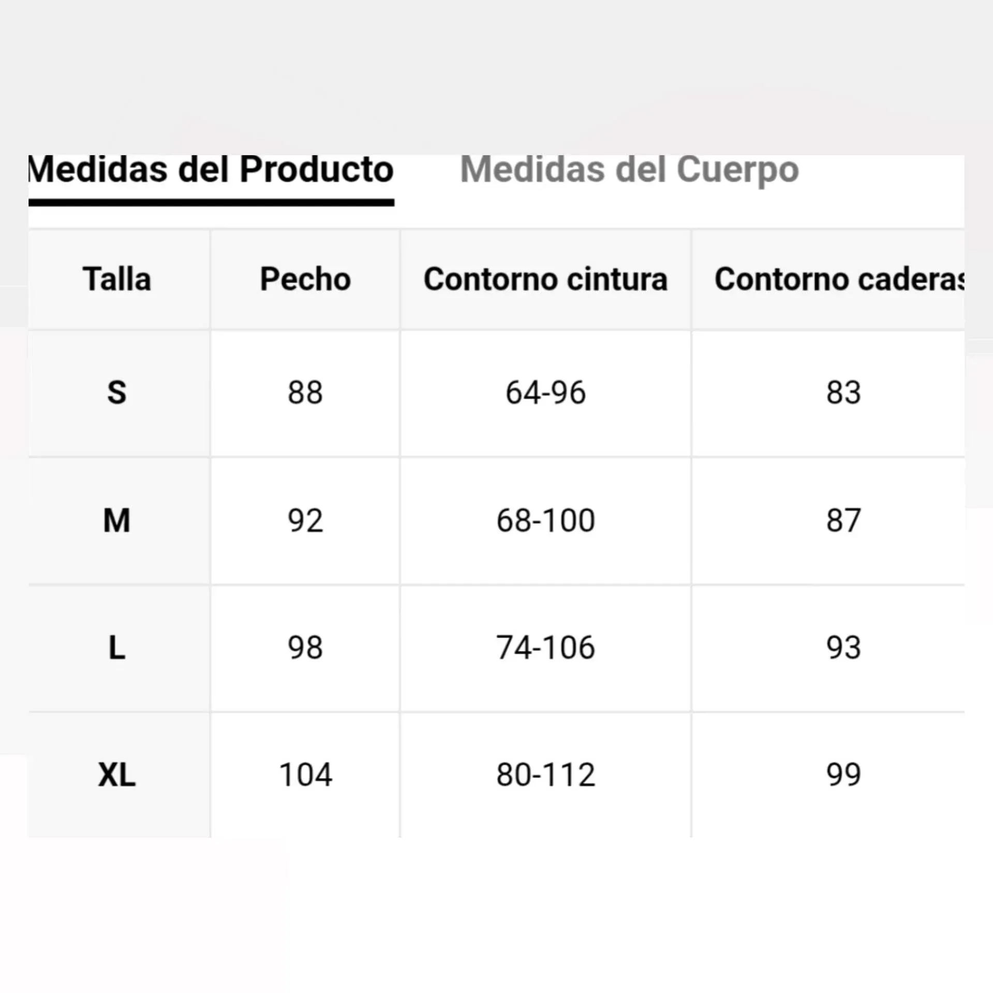The height and width of the screenshot is (993, 993).
Task: Click the hip value 99 cell
Action: click(843, 775)
